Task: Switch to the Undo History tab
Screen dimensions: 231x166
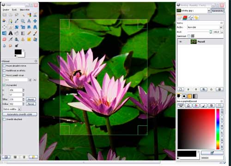Action: pos(196,18)
